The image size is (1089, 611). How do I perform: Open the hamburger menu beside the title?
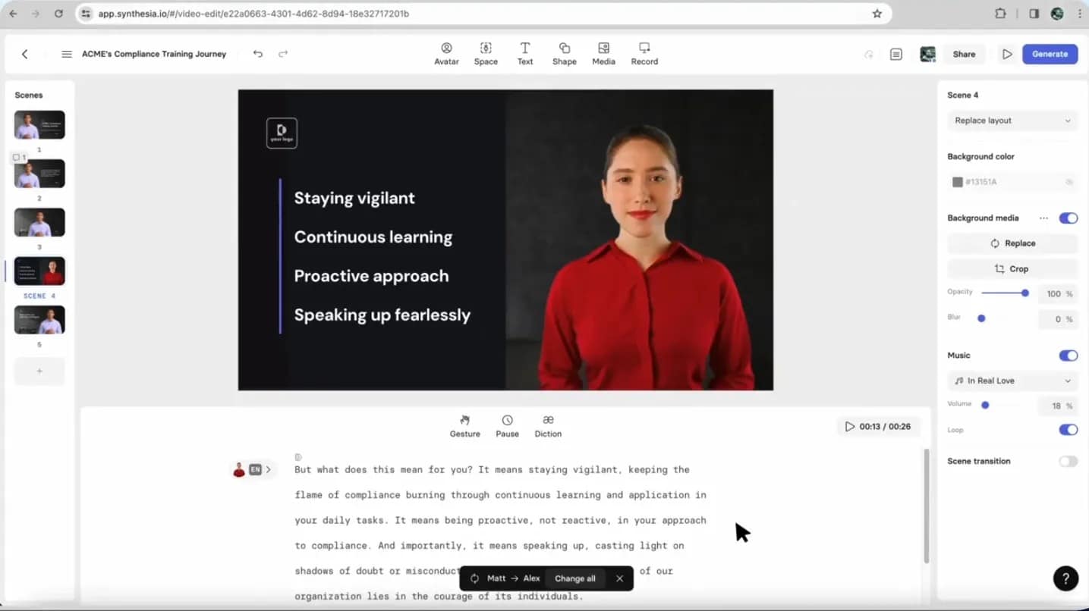(67, 54)
